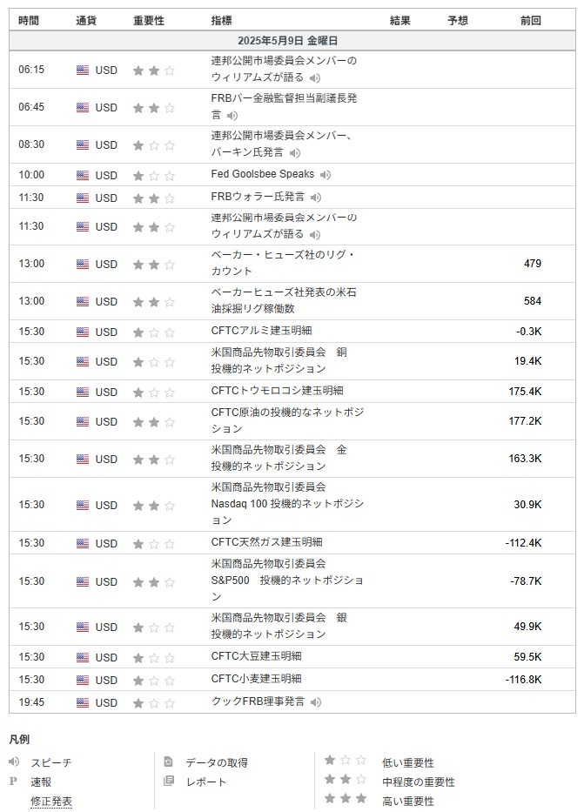The height and width of the screenshot is (812, 584).
Task: Click the report icon in legend
Action: (169, 782)
